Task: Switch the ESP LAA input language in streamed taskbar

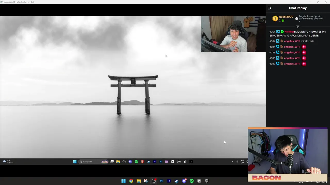Action: (x=242, y=162)
